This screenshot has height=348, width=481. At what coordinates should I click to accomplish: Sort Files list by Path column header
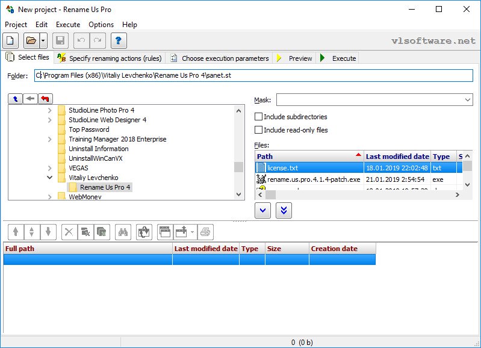click(309, 157)
